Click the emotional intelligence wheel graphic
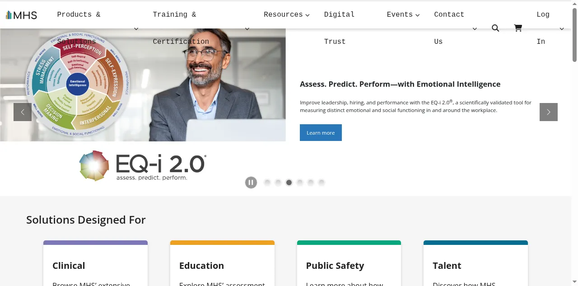578x286 pixels. (78, 84)
